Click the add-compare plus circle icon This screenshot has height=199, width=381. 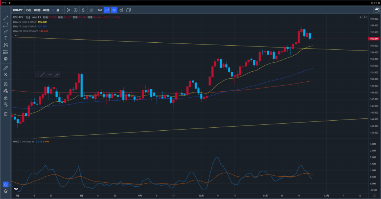click(x=76, y=10)
